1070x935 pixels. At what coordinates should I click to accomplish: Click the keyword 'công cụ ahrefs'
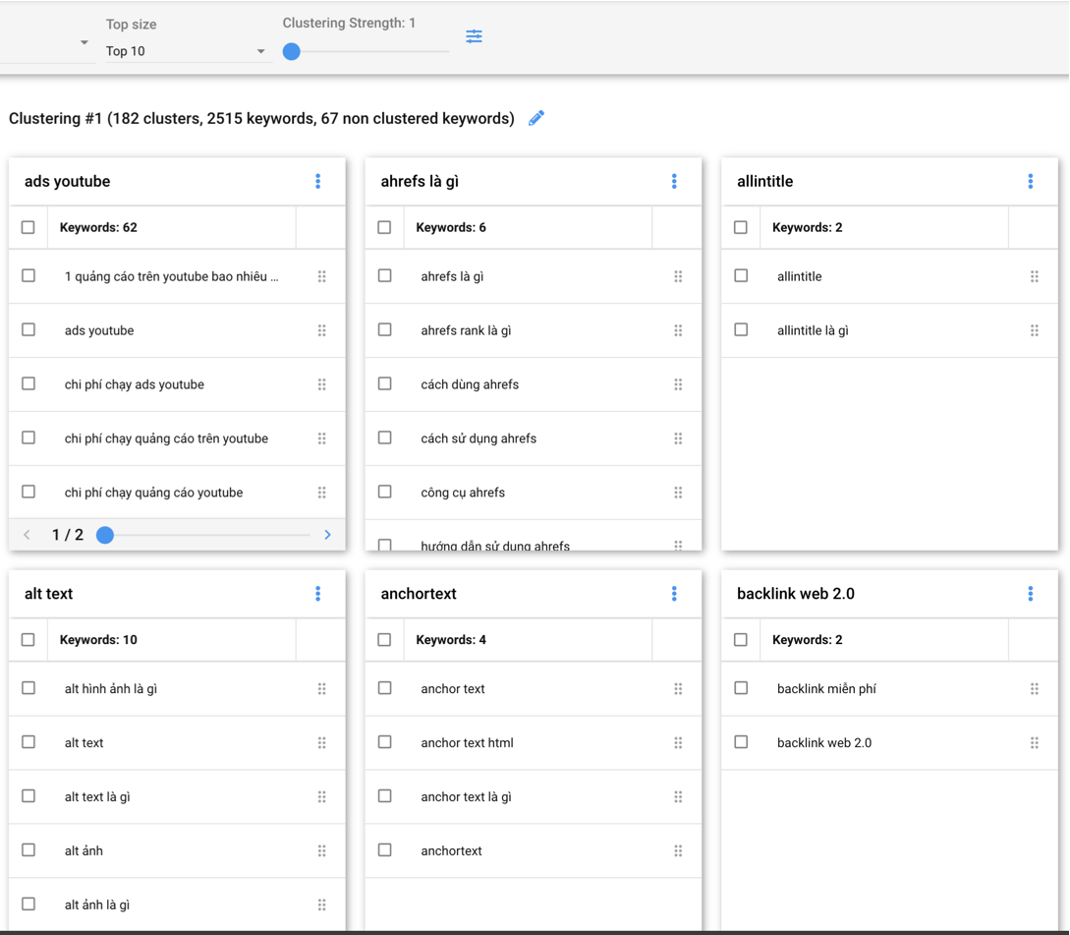tap(463, 493)
